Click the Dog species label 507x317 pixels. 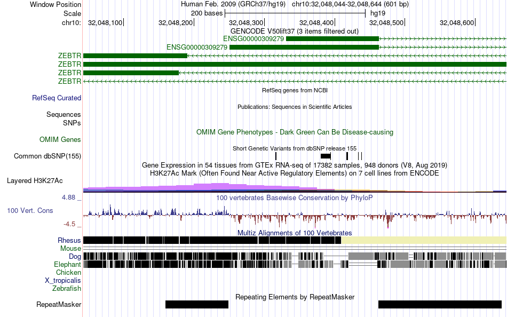[75, 257]
